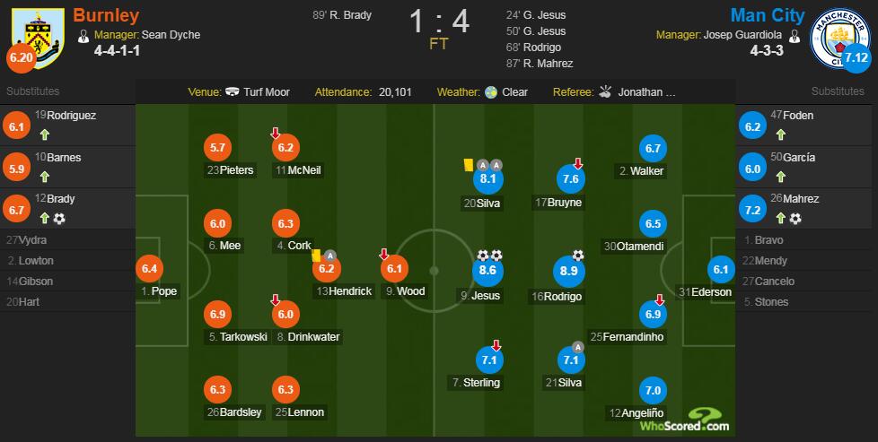Open manager Sean Dyche's name link
This screenshot has width=878, height=442.
click(x=171, y=35)
